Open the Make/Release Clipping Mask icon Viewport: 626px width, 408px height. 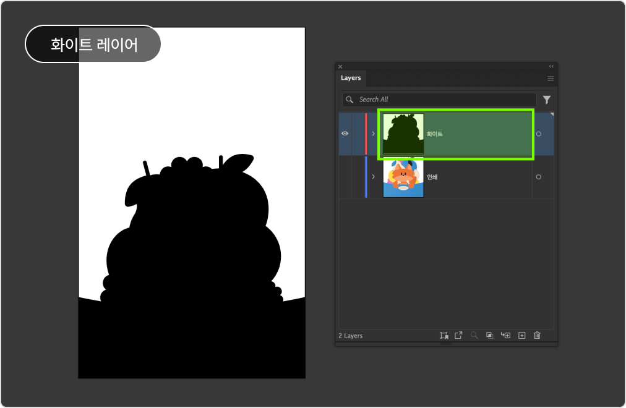[489, 335]
